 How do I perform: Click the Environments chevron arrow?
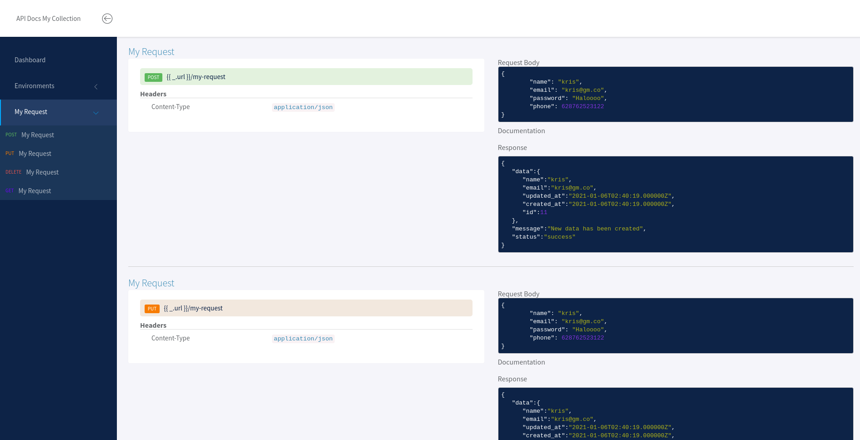click(x=96, y=86)
